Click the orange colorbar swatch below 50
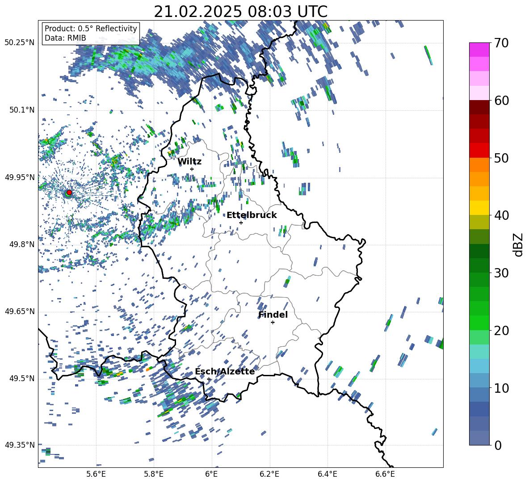Screen dimensions: 529x483 coord(479,164)
